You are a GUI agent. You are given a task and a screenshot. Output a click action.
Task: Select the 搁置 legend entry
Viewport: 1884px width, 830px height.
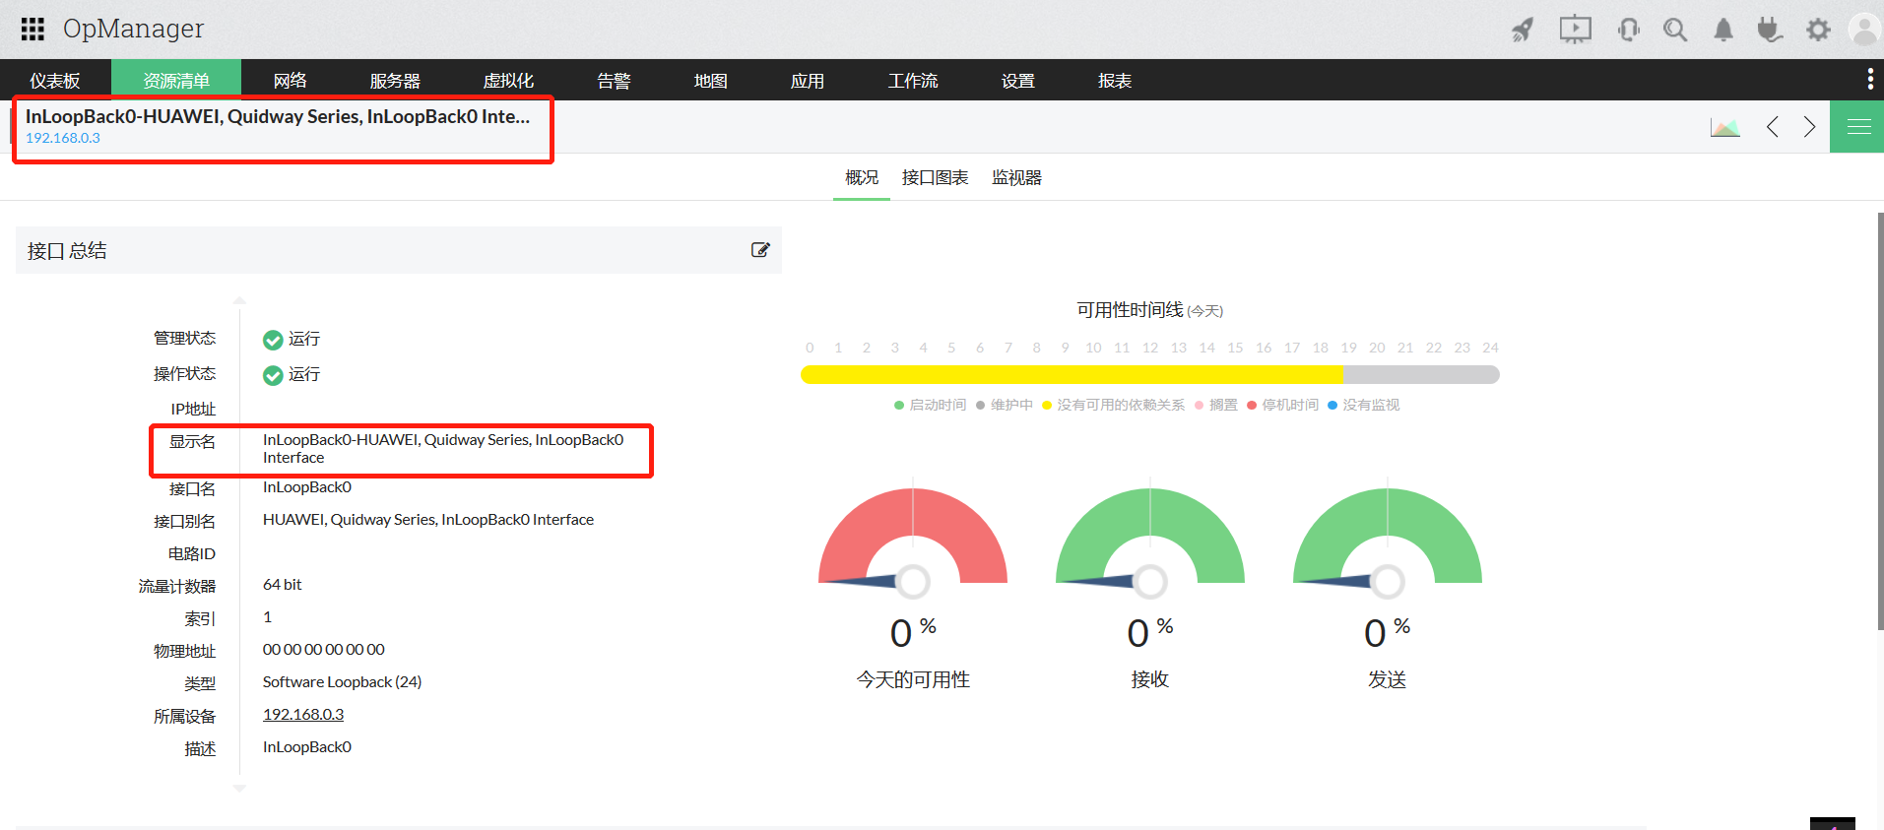1215,405
